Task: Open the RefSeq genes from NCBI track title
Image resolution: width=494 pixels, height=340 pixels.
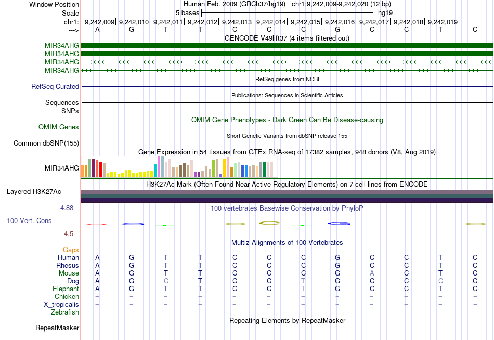Action: 287,79
